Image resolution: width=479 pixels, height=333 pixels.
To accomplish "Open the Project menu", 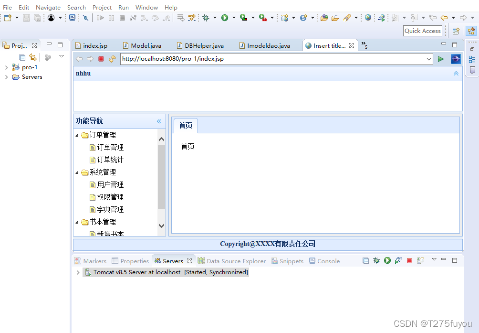I will click(x=102, y=7).
